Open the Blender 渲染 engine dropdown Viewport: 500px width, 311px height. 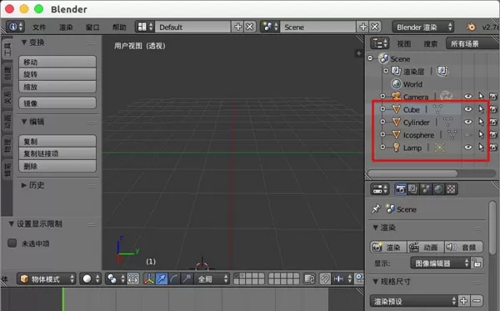click(x=422, y=28)
